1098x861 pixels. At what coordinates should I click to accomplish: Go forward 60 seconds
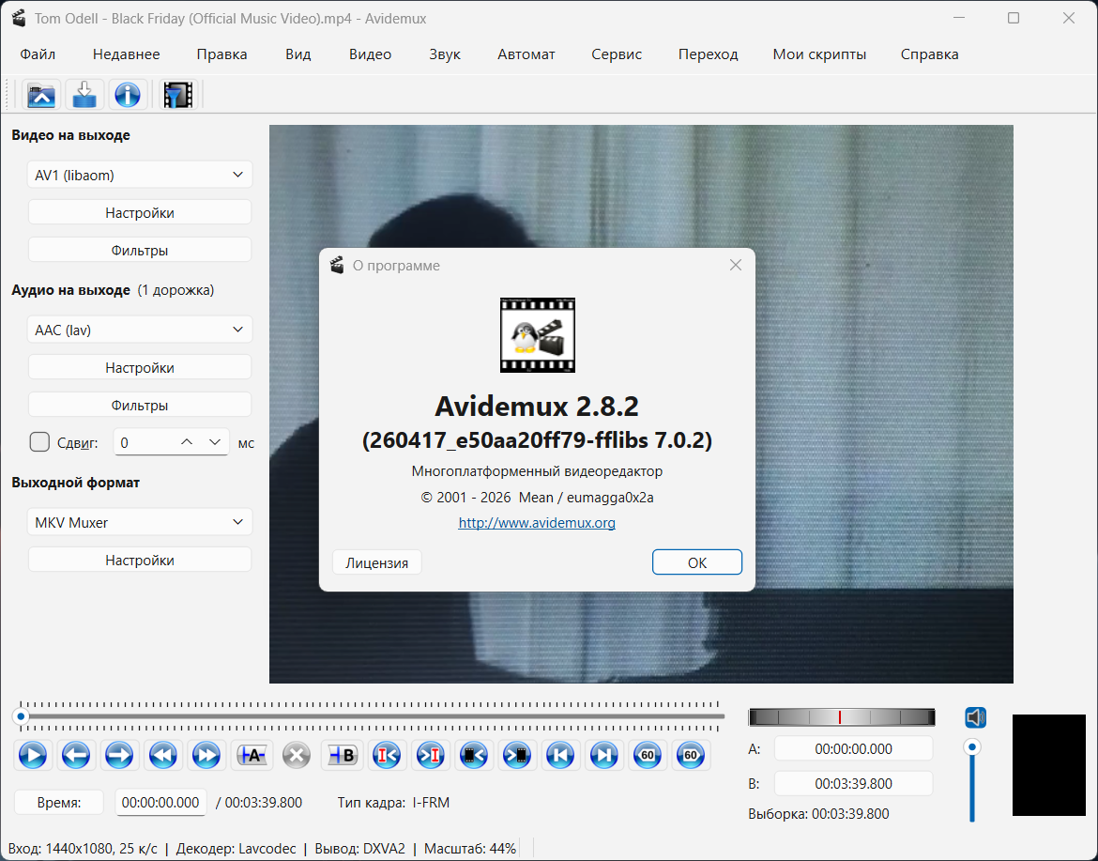pos(691,755)
